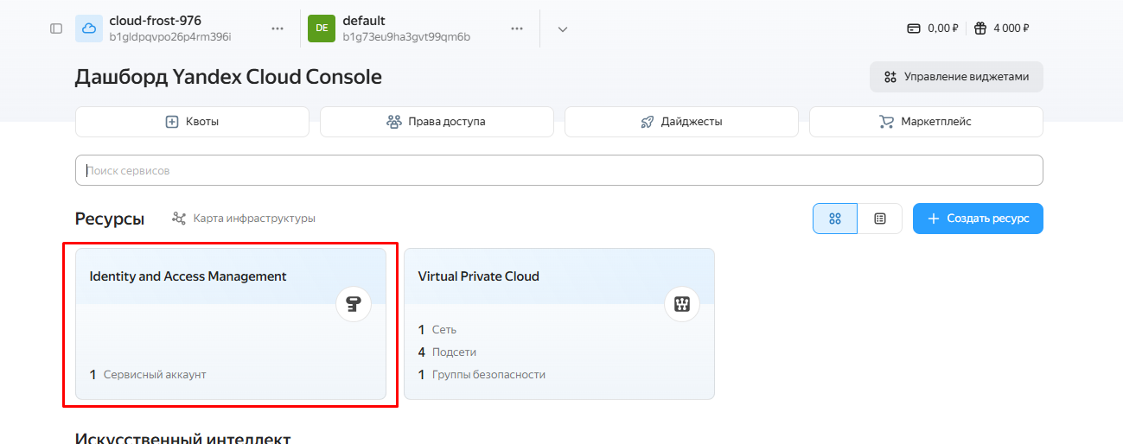
Task: Toggle the sidebar panel icon
Action: click(x=56, y=29)
